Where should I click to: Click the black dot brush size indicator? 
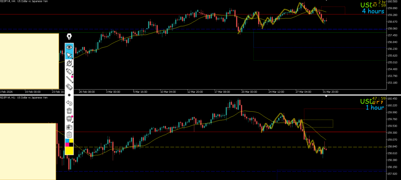[69, 95]
